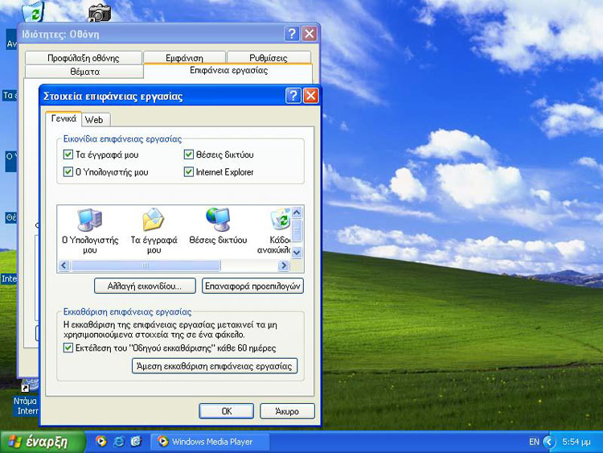Toggle the 60-day cleanup wizard checkbox
Screen dimensions: 603x453
68,348
